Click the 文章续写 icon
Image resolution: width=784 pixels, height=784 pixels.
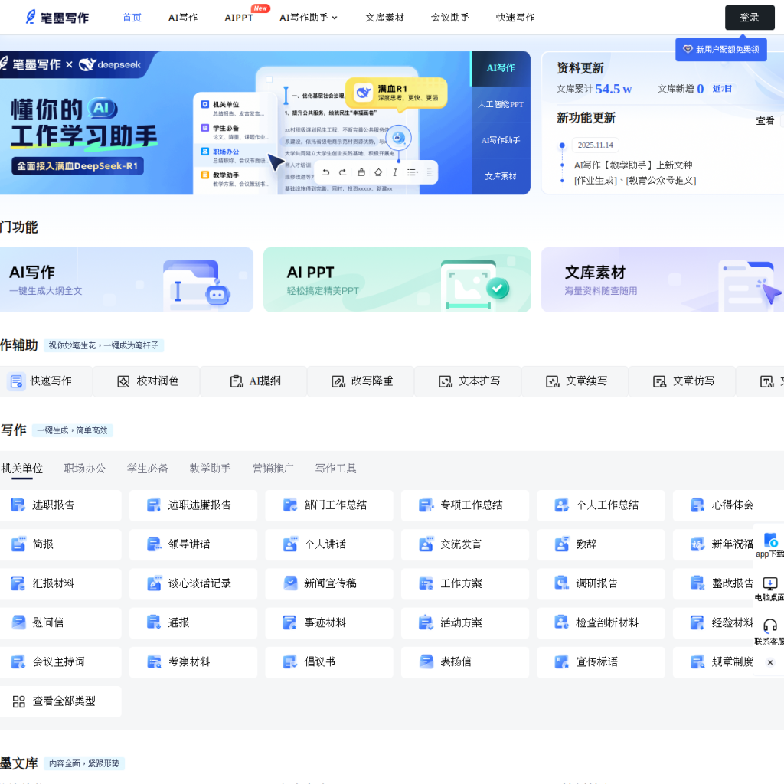pos(552,381)
